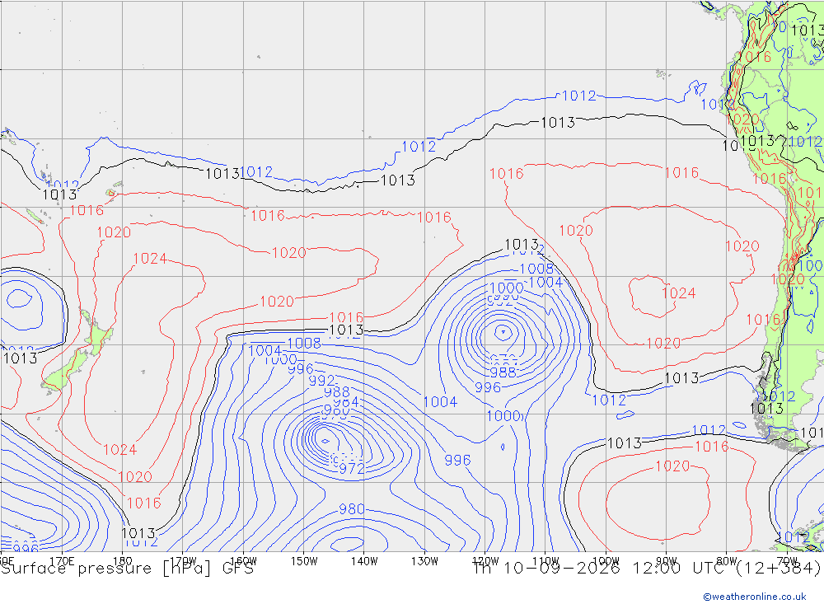Viewport: 824px width, 604px height.
Task: Click the 170E longitude label
Action: click(x=62, y=561)
